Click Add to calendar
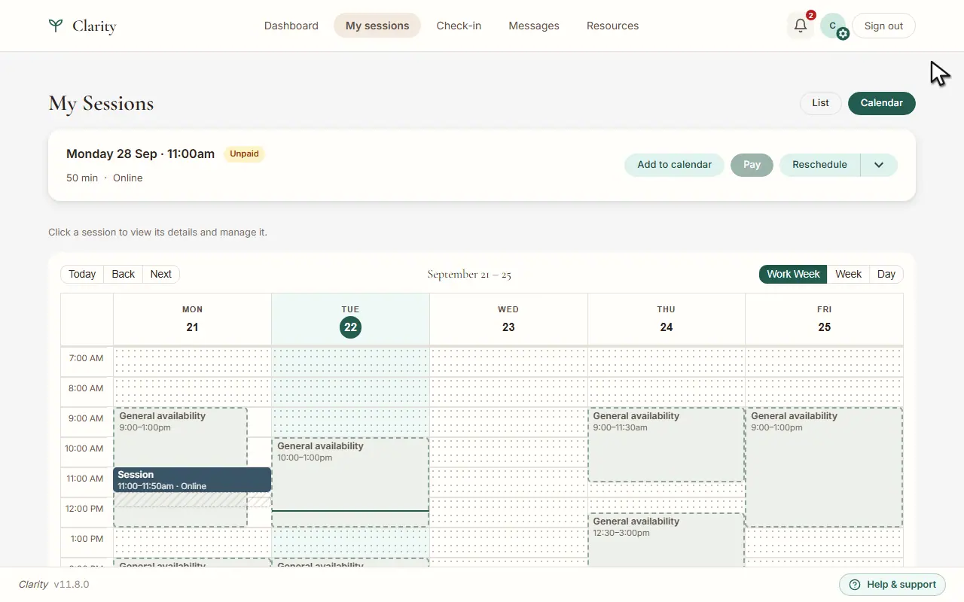Viewport: 964px width, 602px height. click(x=675, y=165)
